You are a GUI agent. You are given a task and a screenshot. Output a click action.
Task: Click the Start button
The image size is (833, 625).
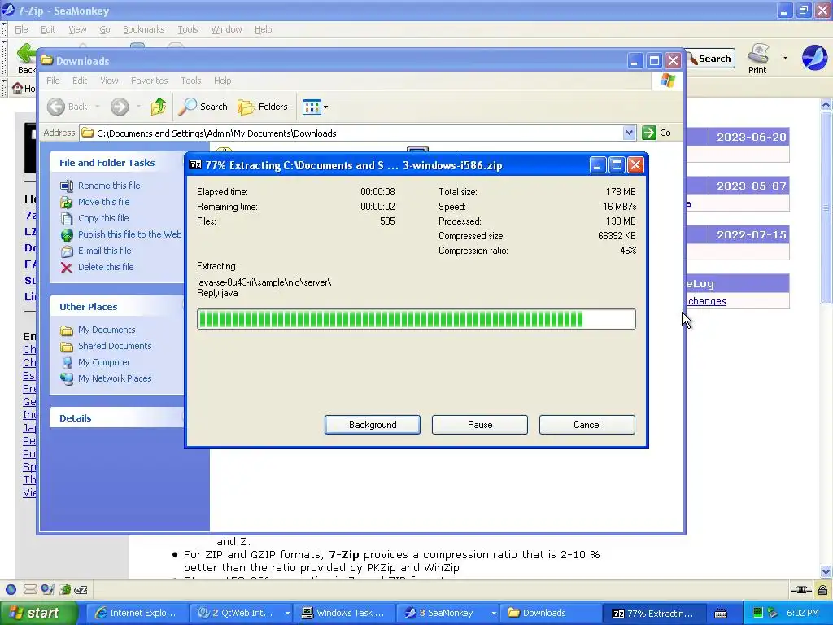coord(37,613)
